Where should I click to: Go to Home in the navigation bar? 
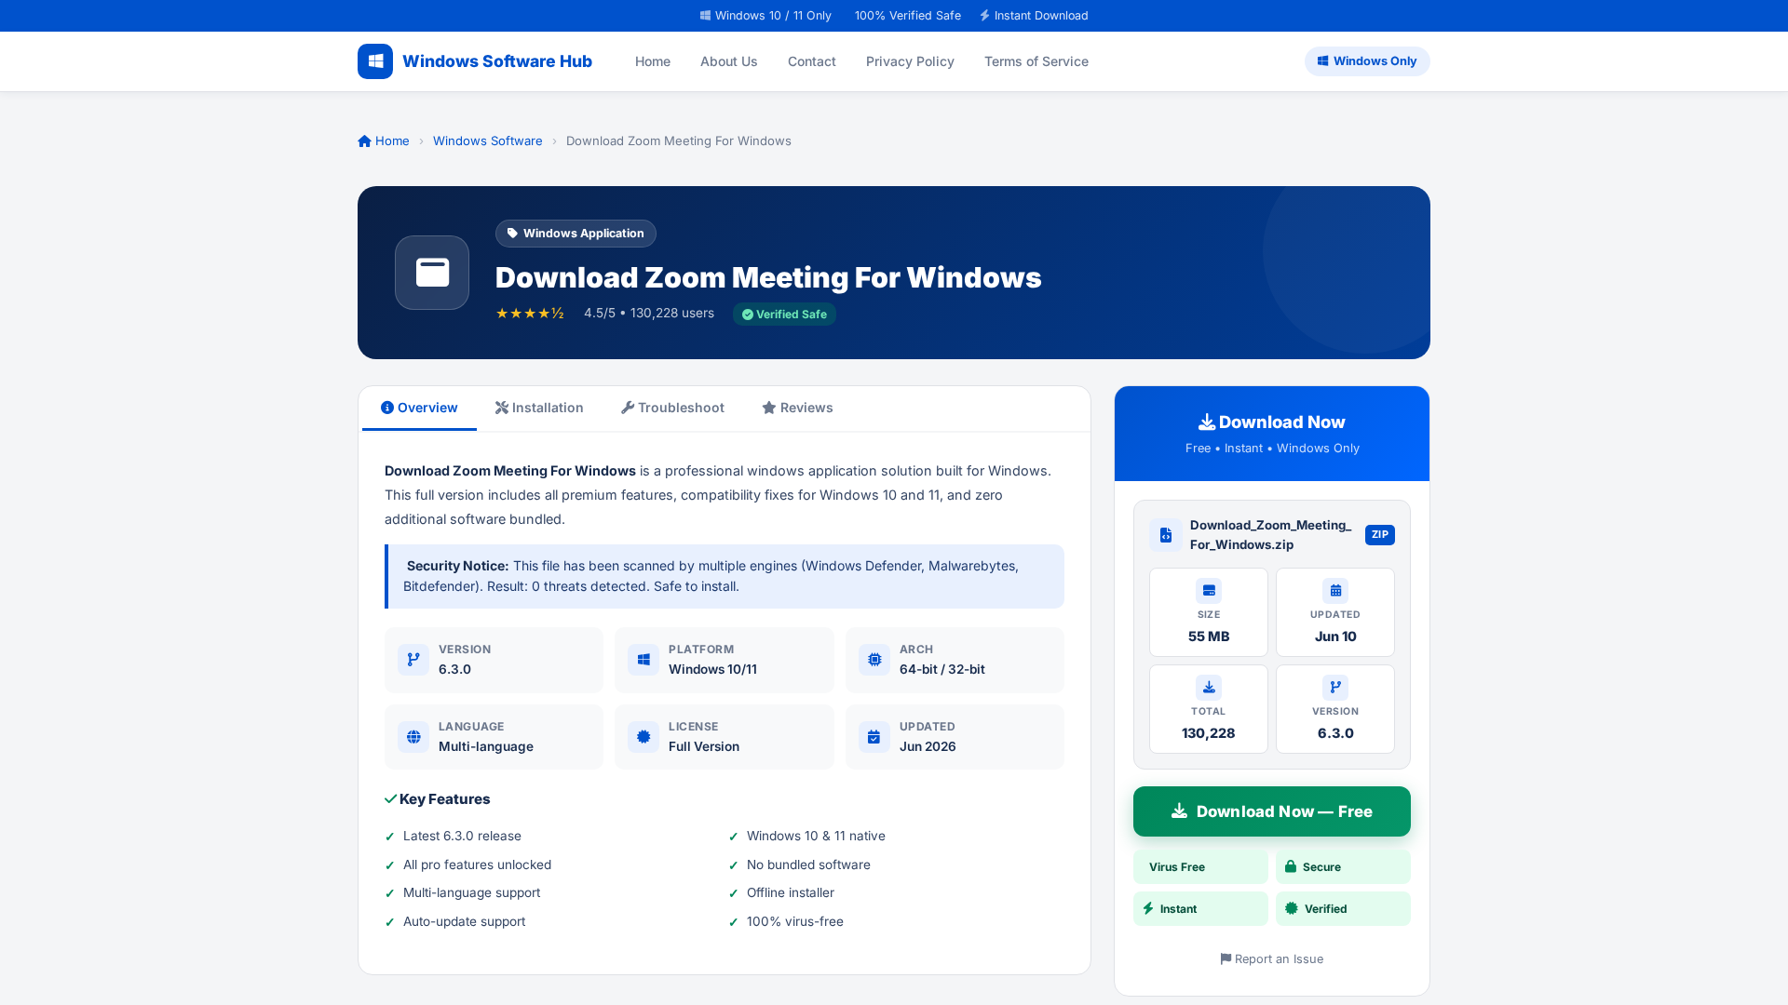[653, 61]
